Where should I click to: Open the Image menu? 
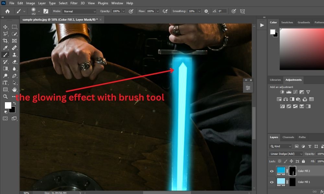point(30,3)
